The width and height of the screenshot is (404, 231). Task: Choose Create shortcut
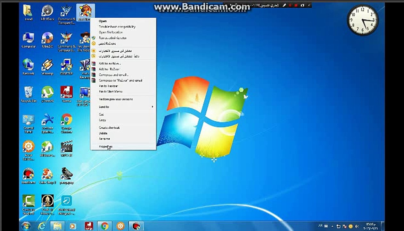pyautogui.click(x=123, y=128)
